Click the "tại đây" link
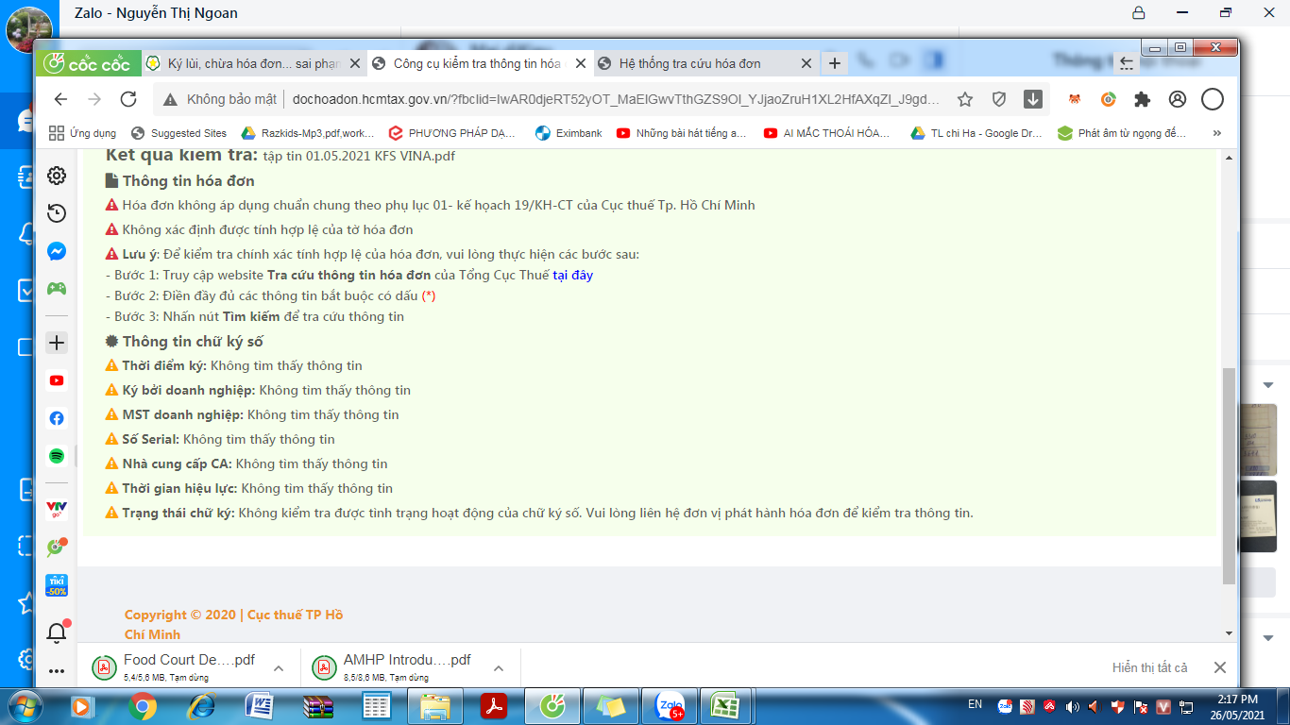 click(x=572, y=276)
